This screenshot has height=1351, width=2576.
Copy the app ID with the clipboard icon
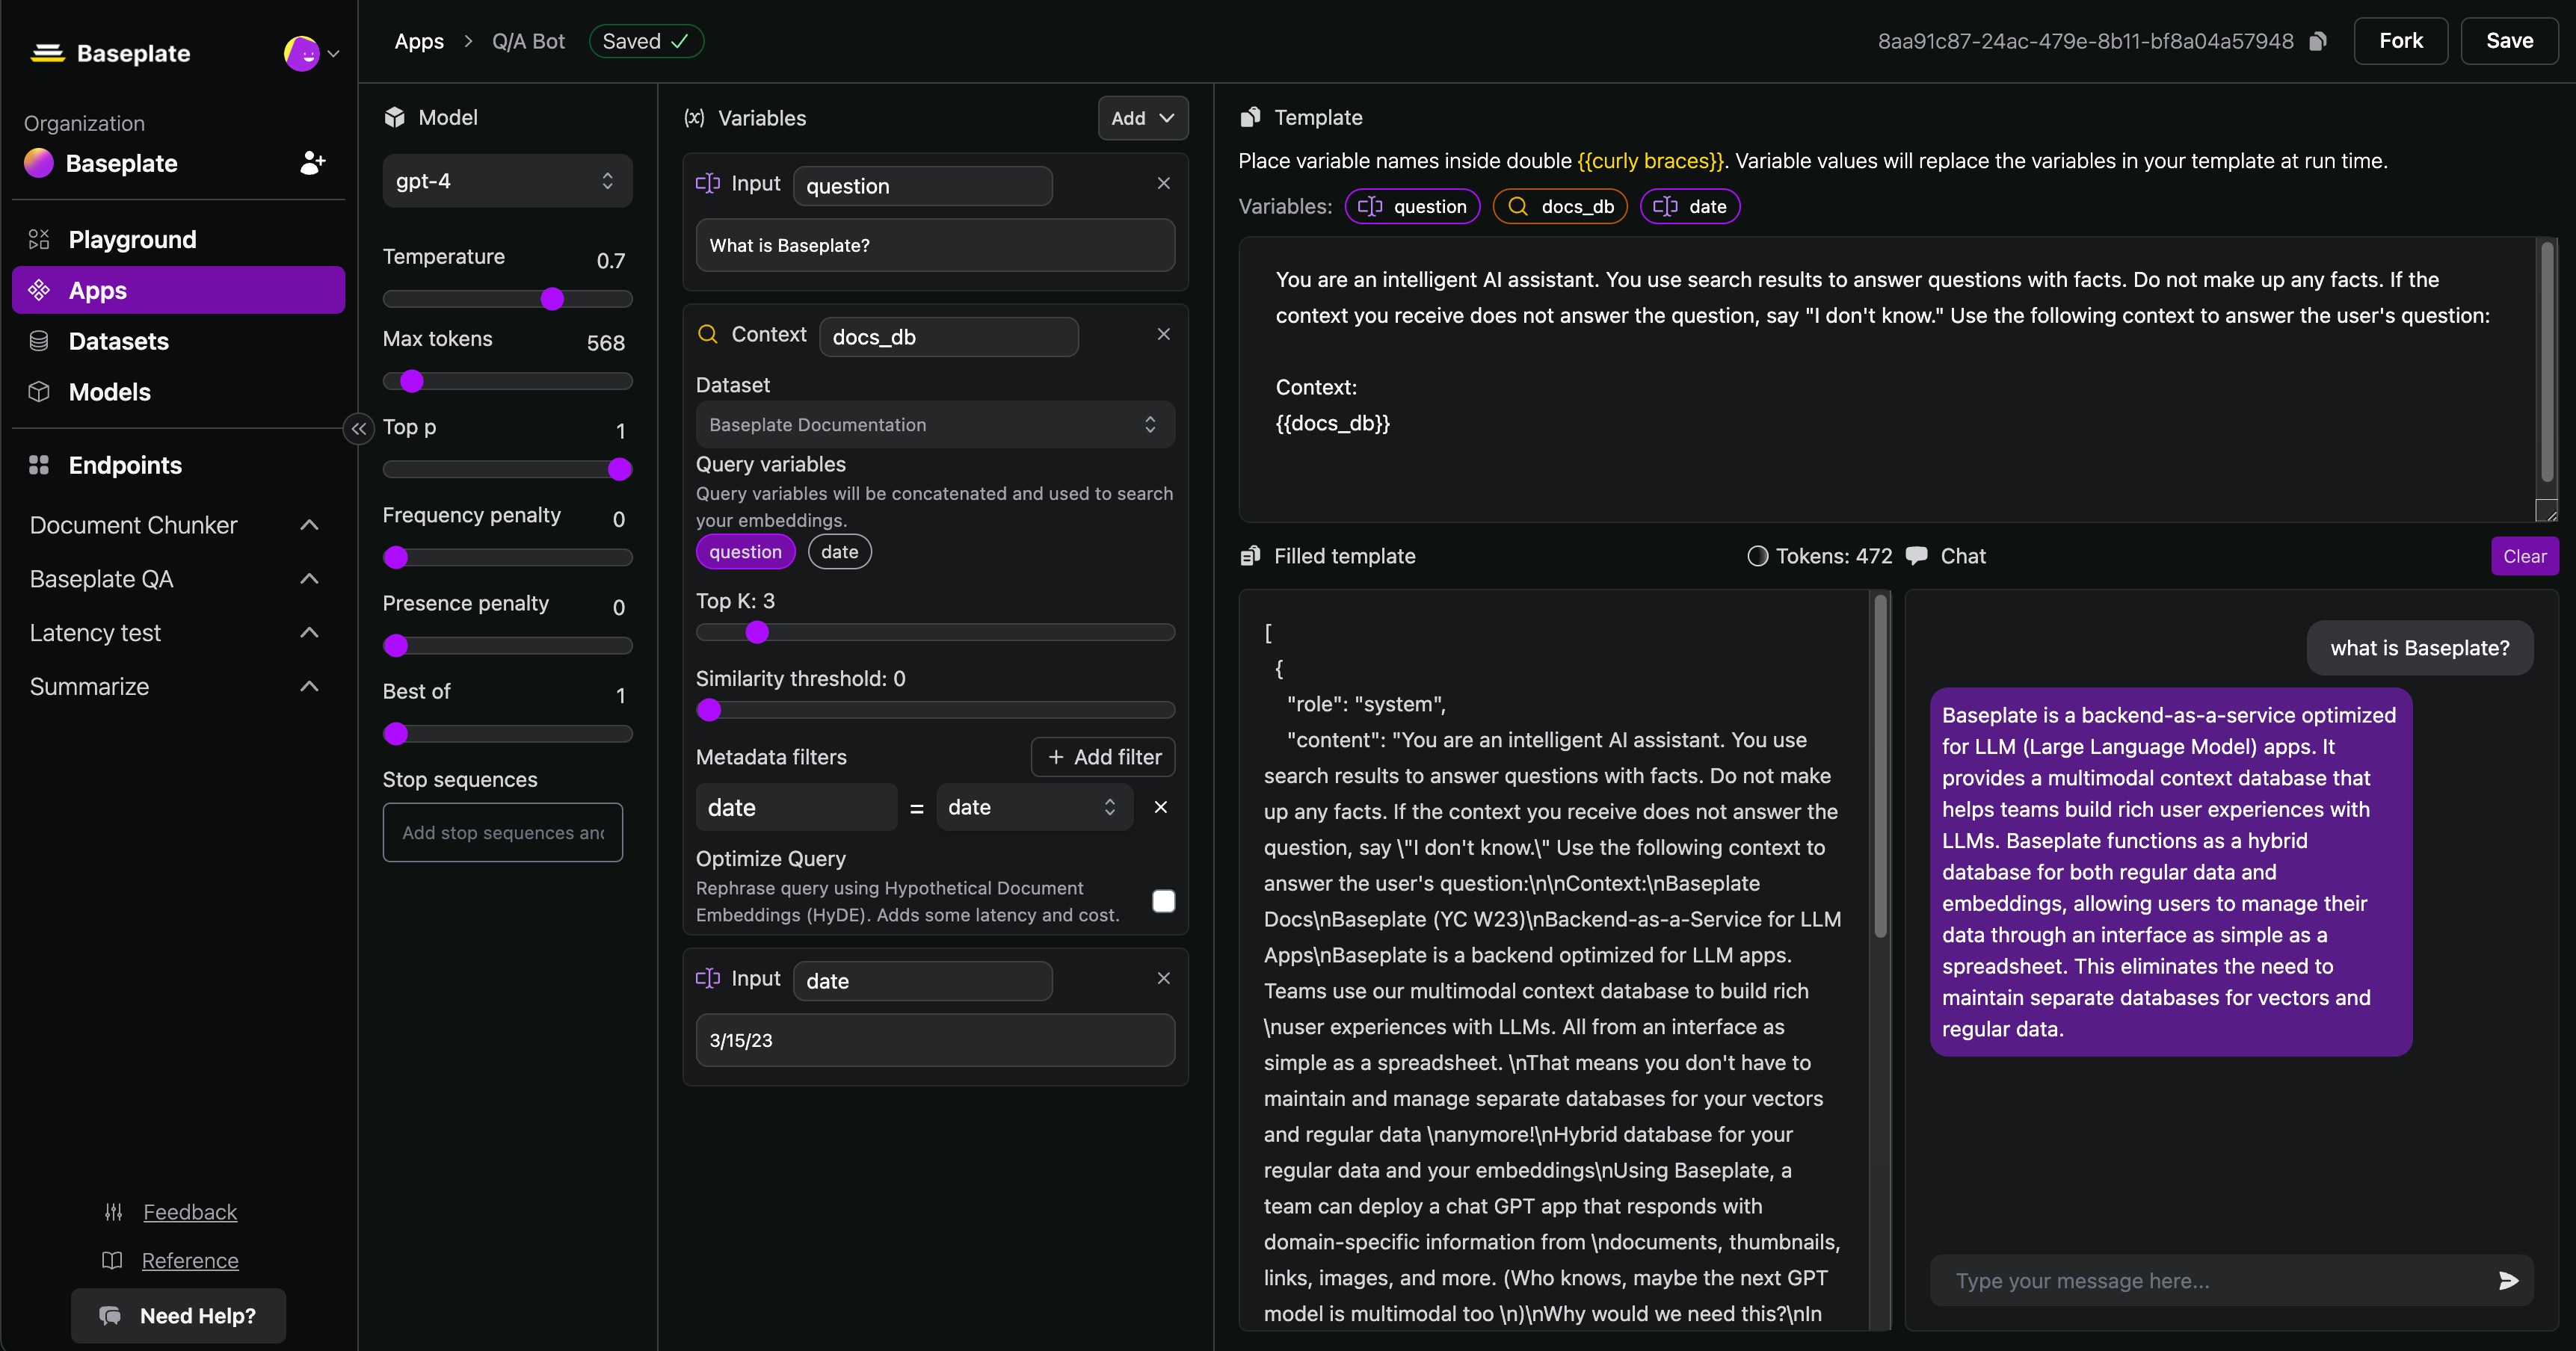tap(2318, 41)
